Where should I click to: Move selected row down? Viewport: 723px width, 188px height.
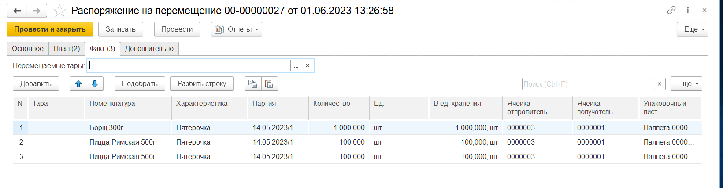point(95,84)
